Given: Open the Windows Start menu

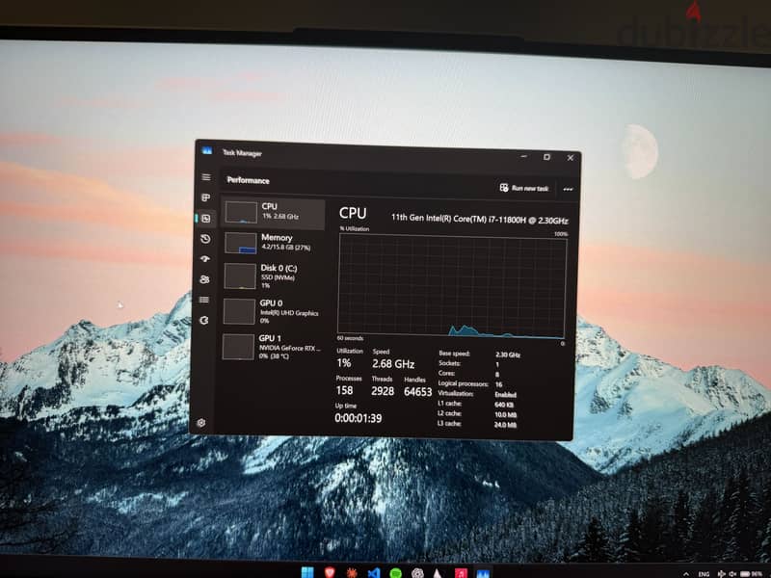Looking at the screenshot, I should click(307, 572).
